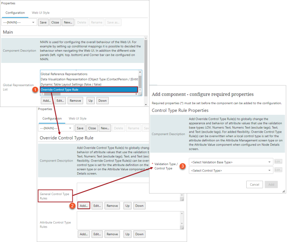
Task: Click Edit... beside Select Validation Base Type
Action: 278,161
